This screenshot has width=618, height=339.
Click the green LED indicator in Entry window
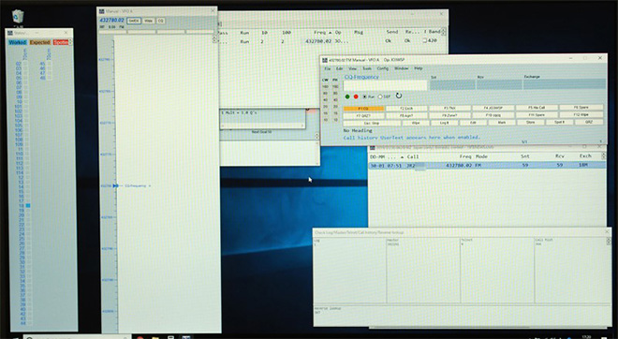point(347,96)
